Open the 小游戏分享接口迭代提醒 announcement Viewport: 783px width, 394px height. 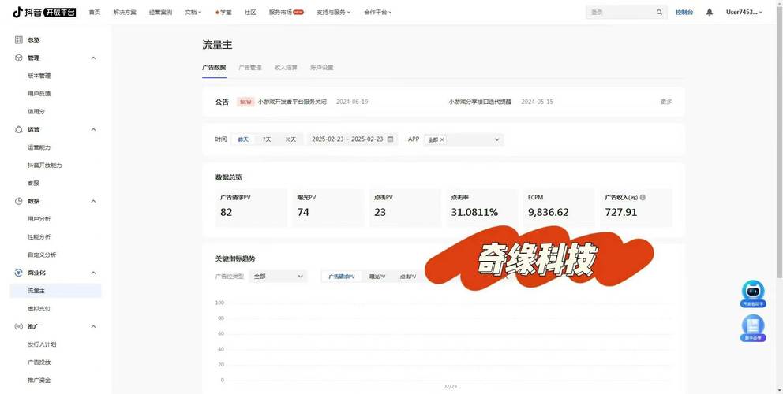pos(480,102)
